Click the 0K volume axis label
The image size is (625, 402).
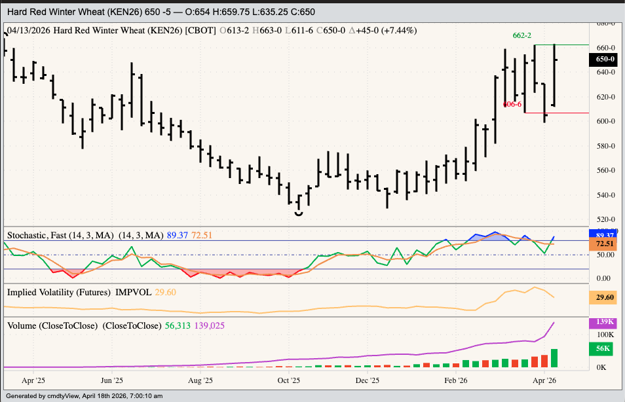(601, 367)
